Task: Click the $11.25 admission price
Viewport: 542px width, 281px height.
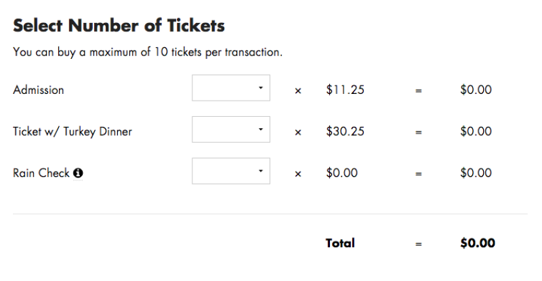Action: coord(345,90)
